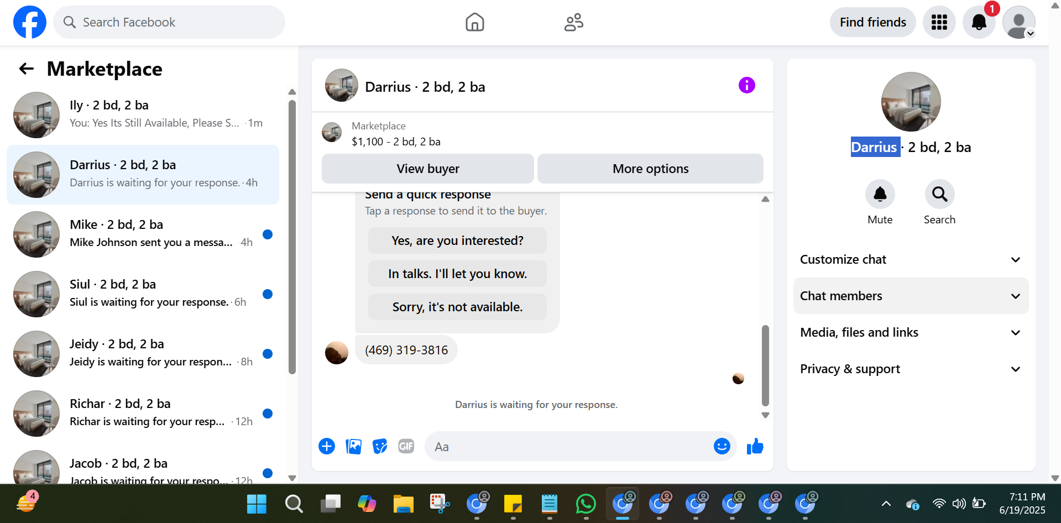The height and width of the screenshot is (523, 1061).
Task: Open OneDrive icon in system tray
Action: pyautogui.click(x=912, y=504)
